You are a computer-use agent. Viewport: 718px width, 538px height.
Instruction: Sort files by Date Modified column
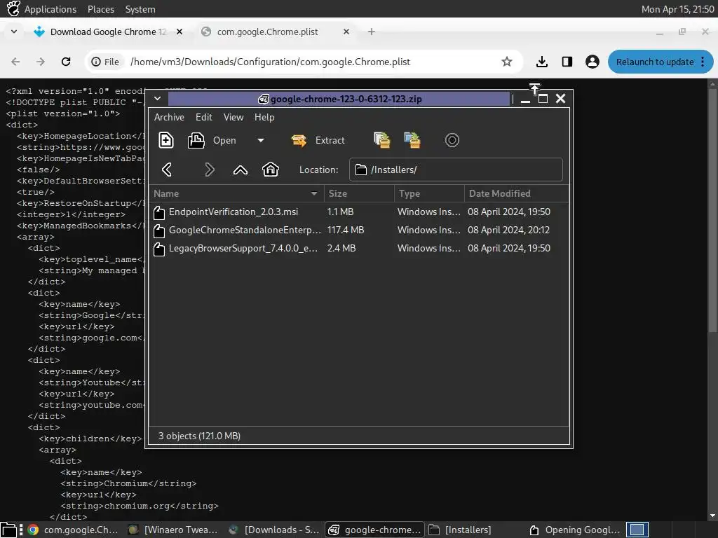[x=517, y=193]
